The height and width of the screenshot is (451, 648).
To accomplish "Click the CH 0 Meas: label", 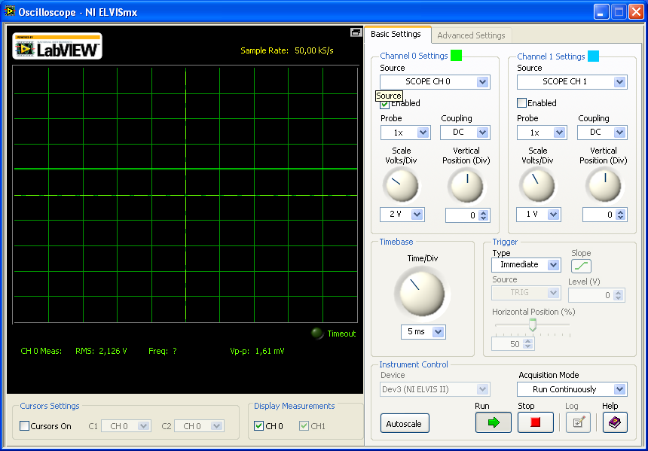I will 41,351.
